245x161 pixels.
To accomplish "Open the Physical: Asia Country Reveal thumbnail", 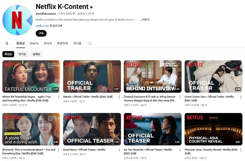I will click(x=213, y=129).
